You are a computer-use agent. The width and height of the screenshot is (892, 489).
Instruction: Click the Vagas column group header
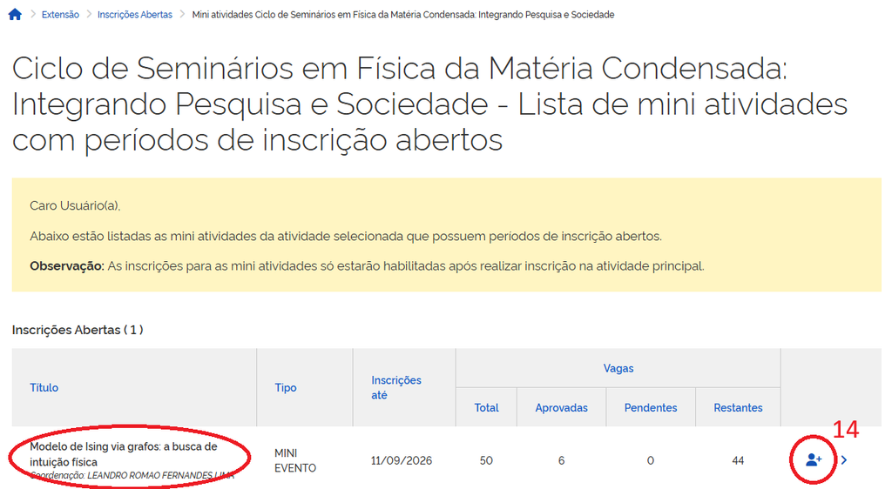618,368
